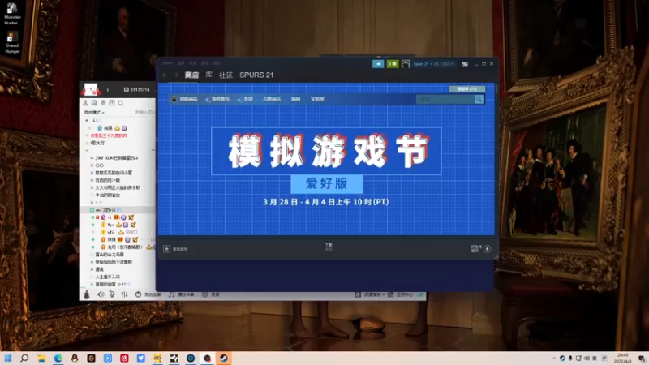
Task: Click the notes board icon in chat toolbar
Action: 112,103
